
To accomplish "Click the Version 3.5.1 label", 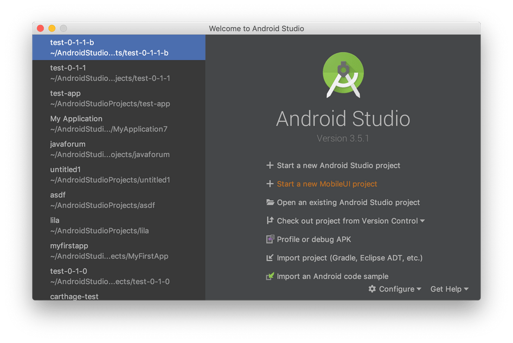I will (343, 138).
